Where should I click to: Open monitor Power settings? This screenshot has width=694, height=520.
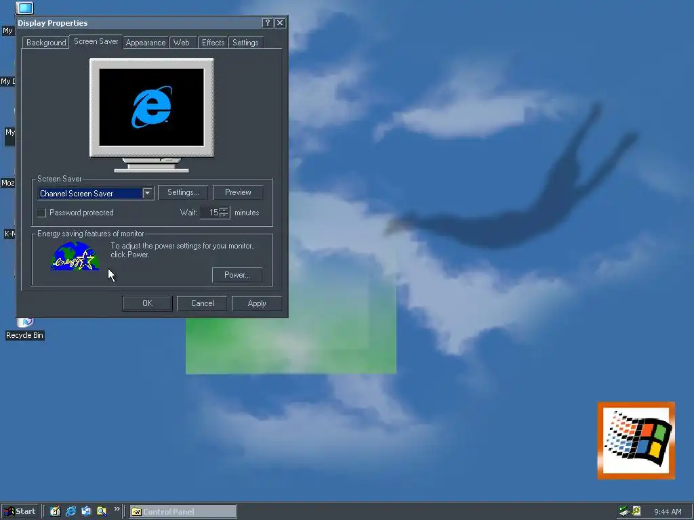coord(237,275)
